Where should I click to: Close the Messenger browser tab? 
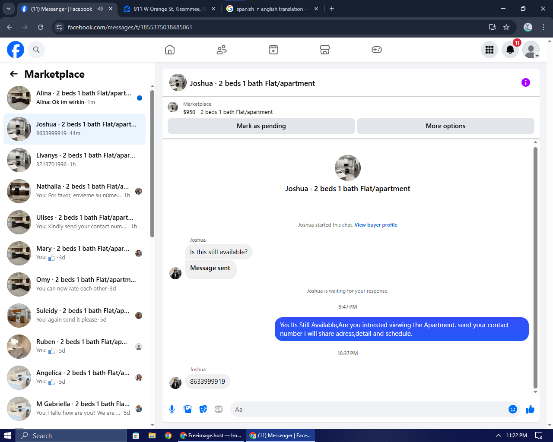(111, 9)
